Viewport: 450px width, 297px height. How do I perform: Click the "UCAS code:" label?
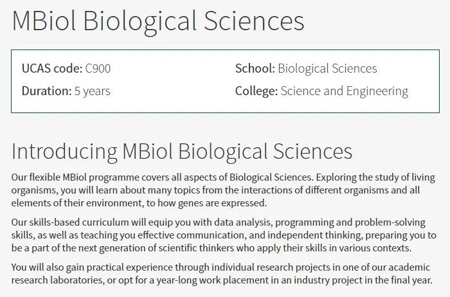pos(52,69)
